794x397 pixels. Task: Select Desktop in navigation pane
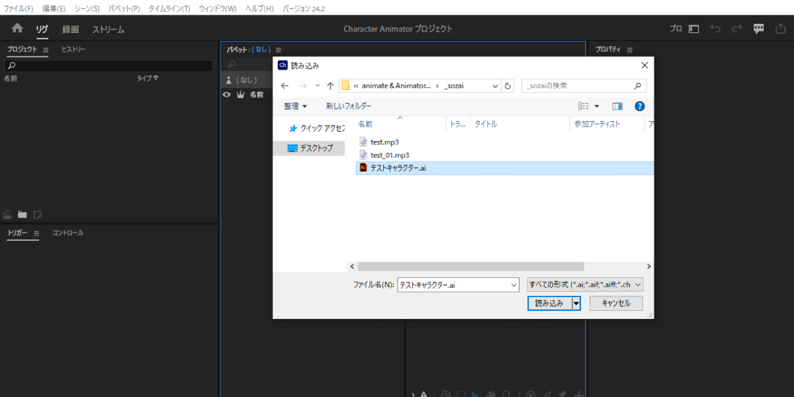tap(310, 148)
